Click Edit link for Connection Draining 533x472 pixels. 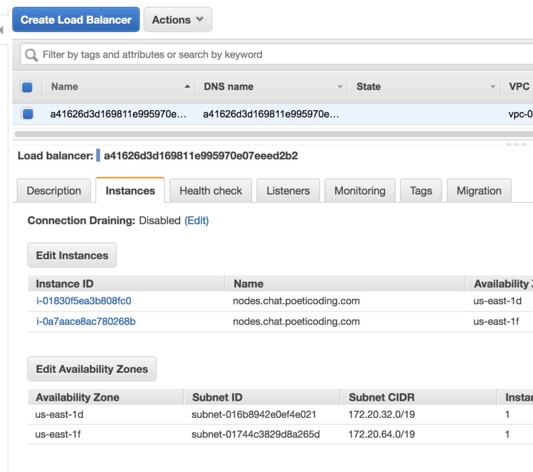click(196, 221)
